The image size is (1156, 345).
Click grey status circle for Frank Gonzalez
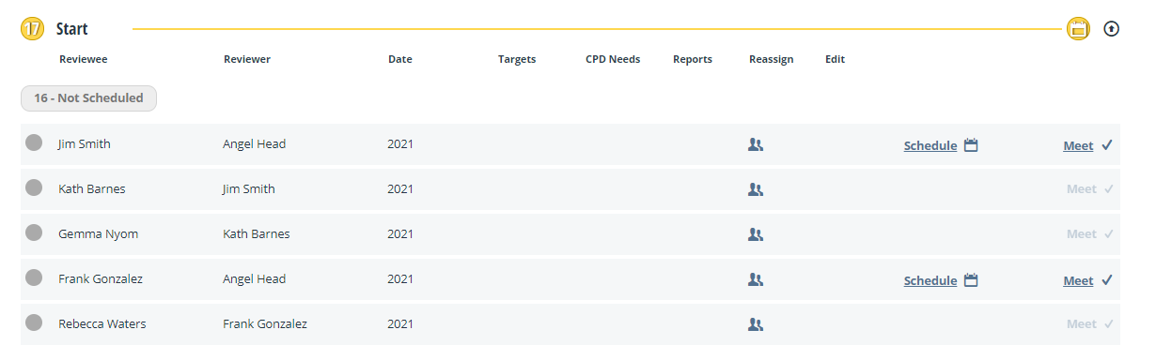point(34,277)
